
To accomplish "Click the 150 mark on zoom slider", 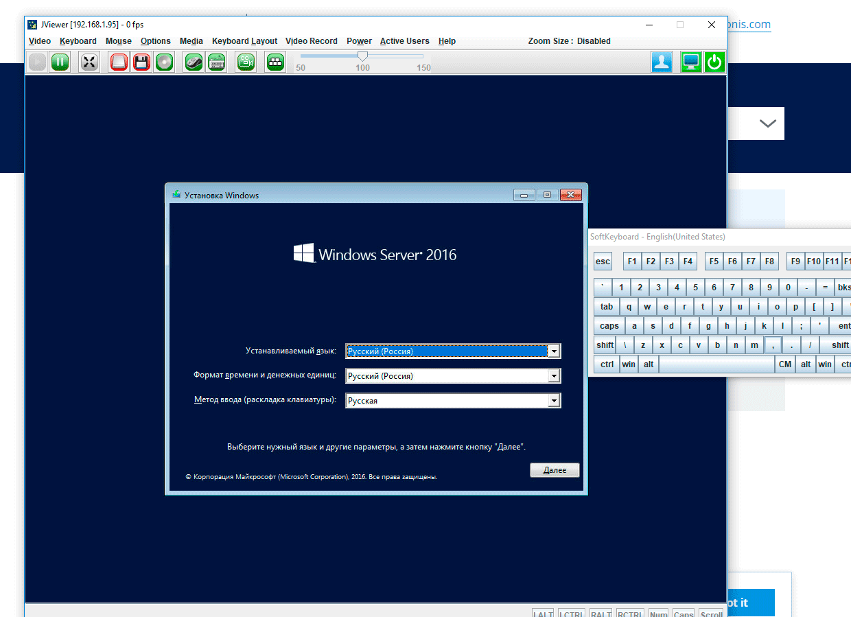I will click(423, 67).
